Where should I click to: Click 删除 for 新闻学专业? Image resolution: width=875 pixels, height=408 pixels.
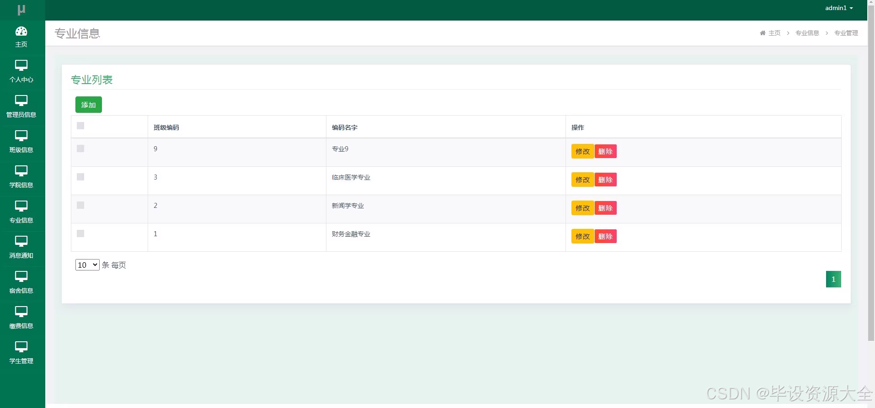(x=605, y=208)
